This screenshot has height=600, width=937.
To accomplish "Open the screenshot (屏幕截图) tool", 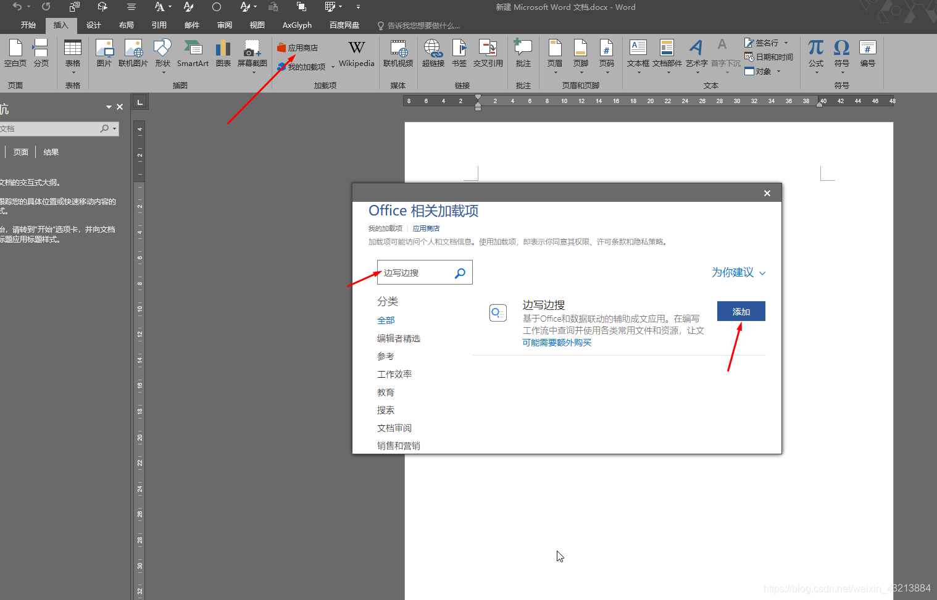I will 252,56.
